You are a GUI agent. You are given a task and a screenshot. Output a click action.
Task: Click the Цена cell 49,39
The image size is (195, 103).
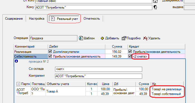click(x=105, y=94)
